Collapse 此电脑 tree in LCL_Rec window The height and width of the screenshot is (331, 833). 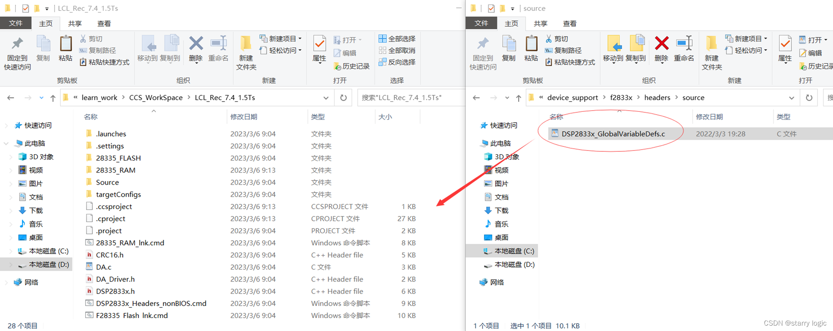pos(6,143)
